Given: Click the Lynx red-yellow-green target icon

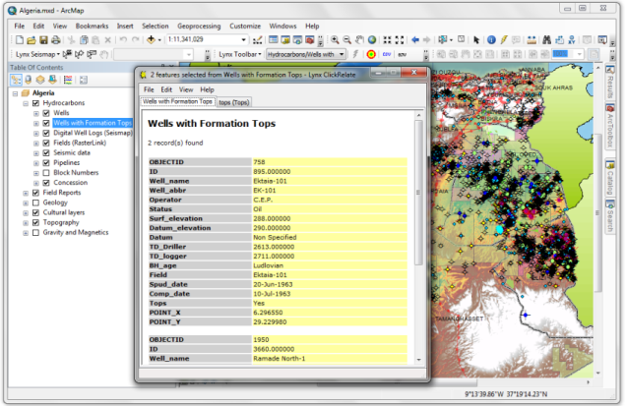Looking at the screenshot, I should (371, 54).
